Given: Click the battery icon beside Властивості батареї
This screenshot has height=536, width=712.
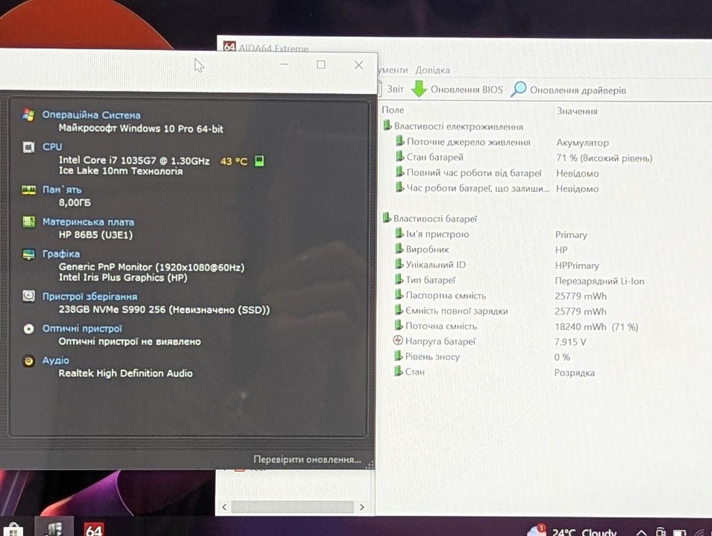Looking at the screenshot, I should pyautogui.click(x=387, y=218).
